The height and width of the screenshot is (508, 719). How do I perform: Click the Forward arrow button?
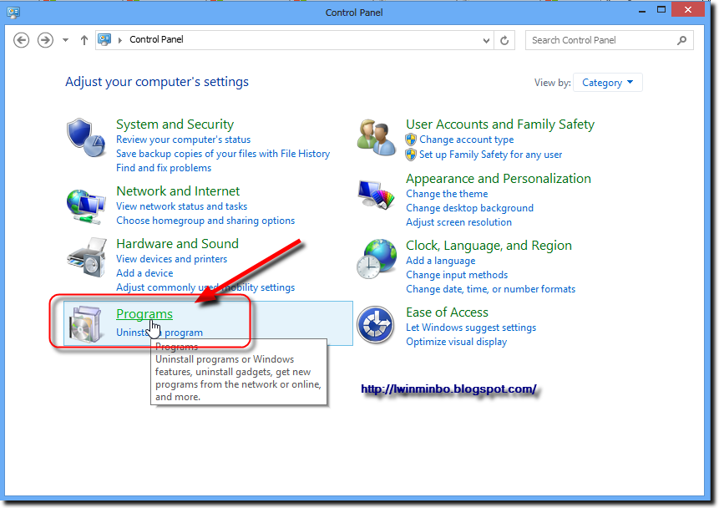[45, 40]
